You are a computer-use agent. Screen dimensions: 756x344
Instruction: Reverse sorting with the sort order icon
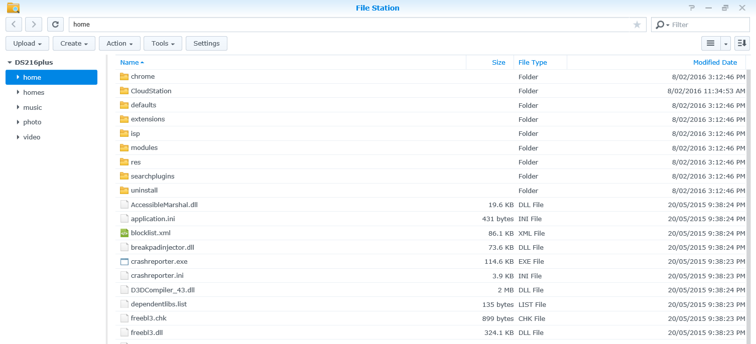(742, 43)
